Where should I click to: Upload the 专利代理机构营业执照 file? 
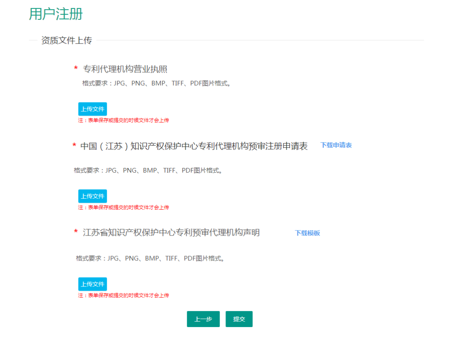tap(92, 109)
